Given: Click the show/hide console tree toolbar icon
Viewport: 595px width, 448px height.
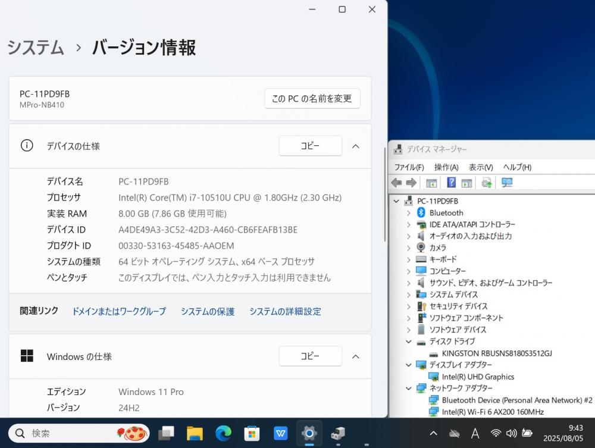Looking at the screenshot, I should tap(431, 183).
